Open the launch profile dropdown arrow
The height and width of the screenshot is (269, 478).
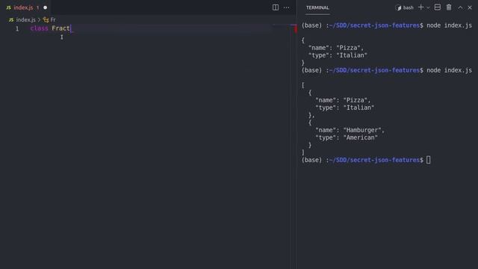pos(428,7)
